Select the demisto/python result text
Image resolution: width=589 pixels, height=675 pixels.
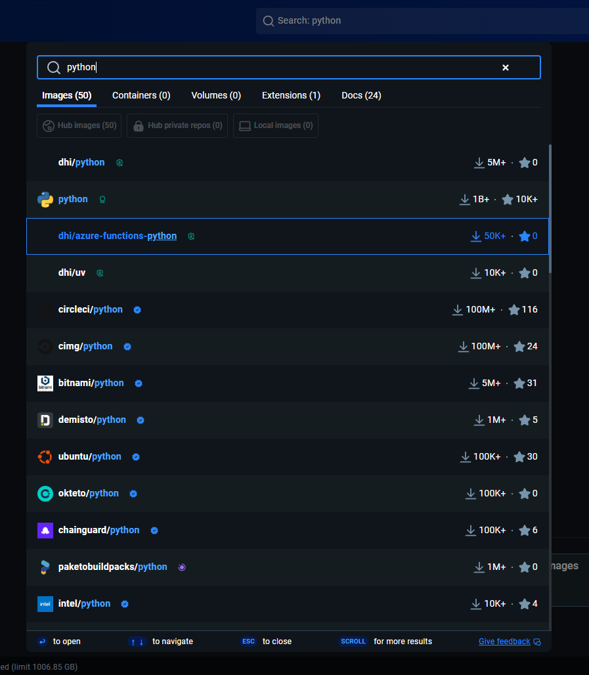pos(92,420)
